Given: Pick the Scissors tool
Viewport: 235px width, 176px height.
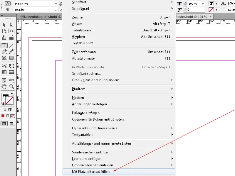Looking at the screenshot, I should [x=4, y=66].
